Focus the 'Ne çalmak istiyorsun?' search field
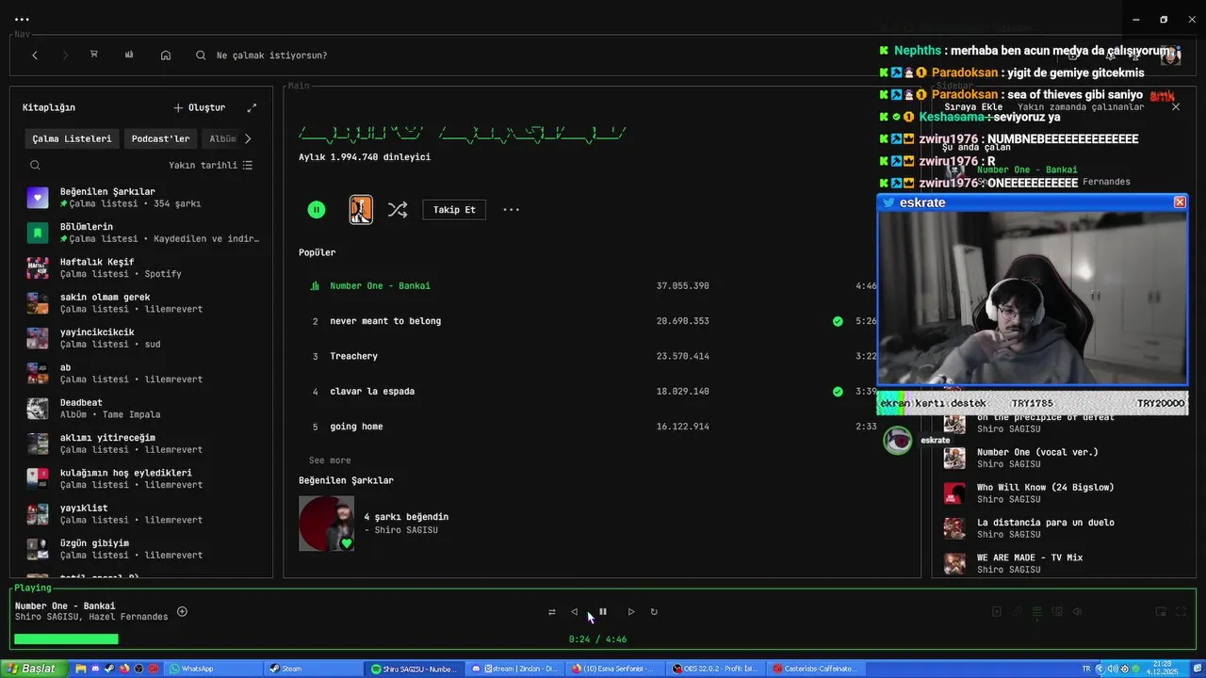 coord(272,56)
